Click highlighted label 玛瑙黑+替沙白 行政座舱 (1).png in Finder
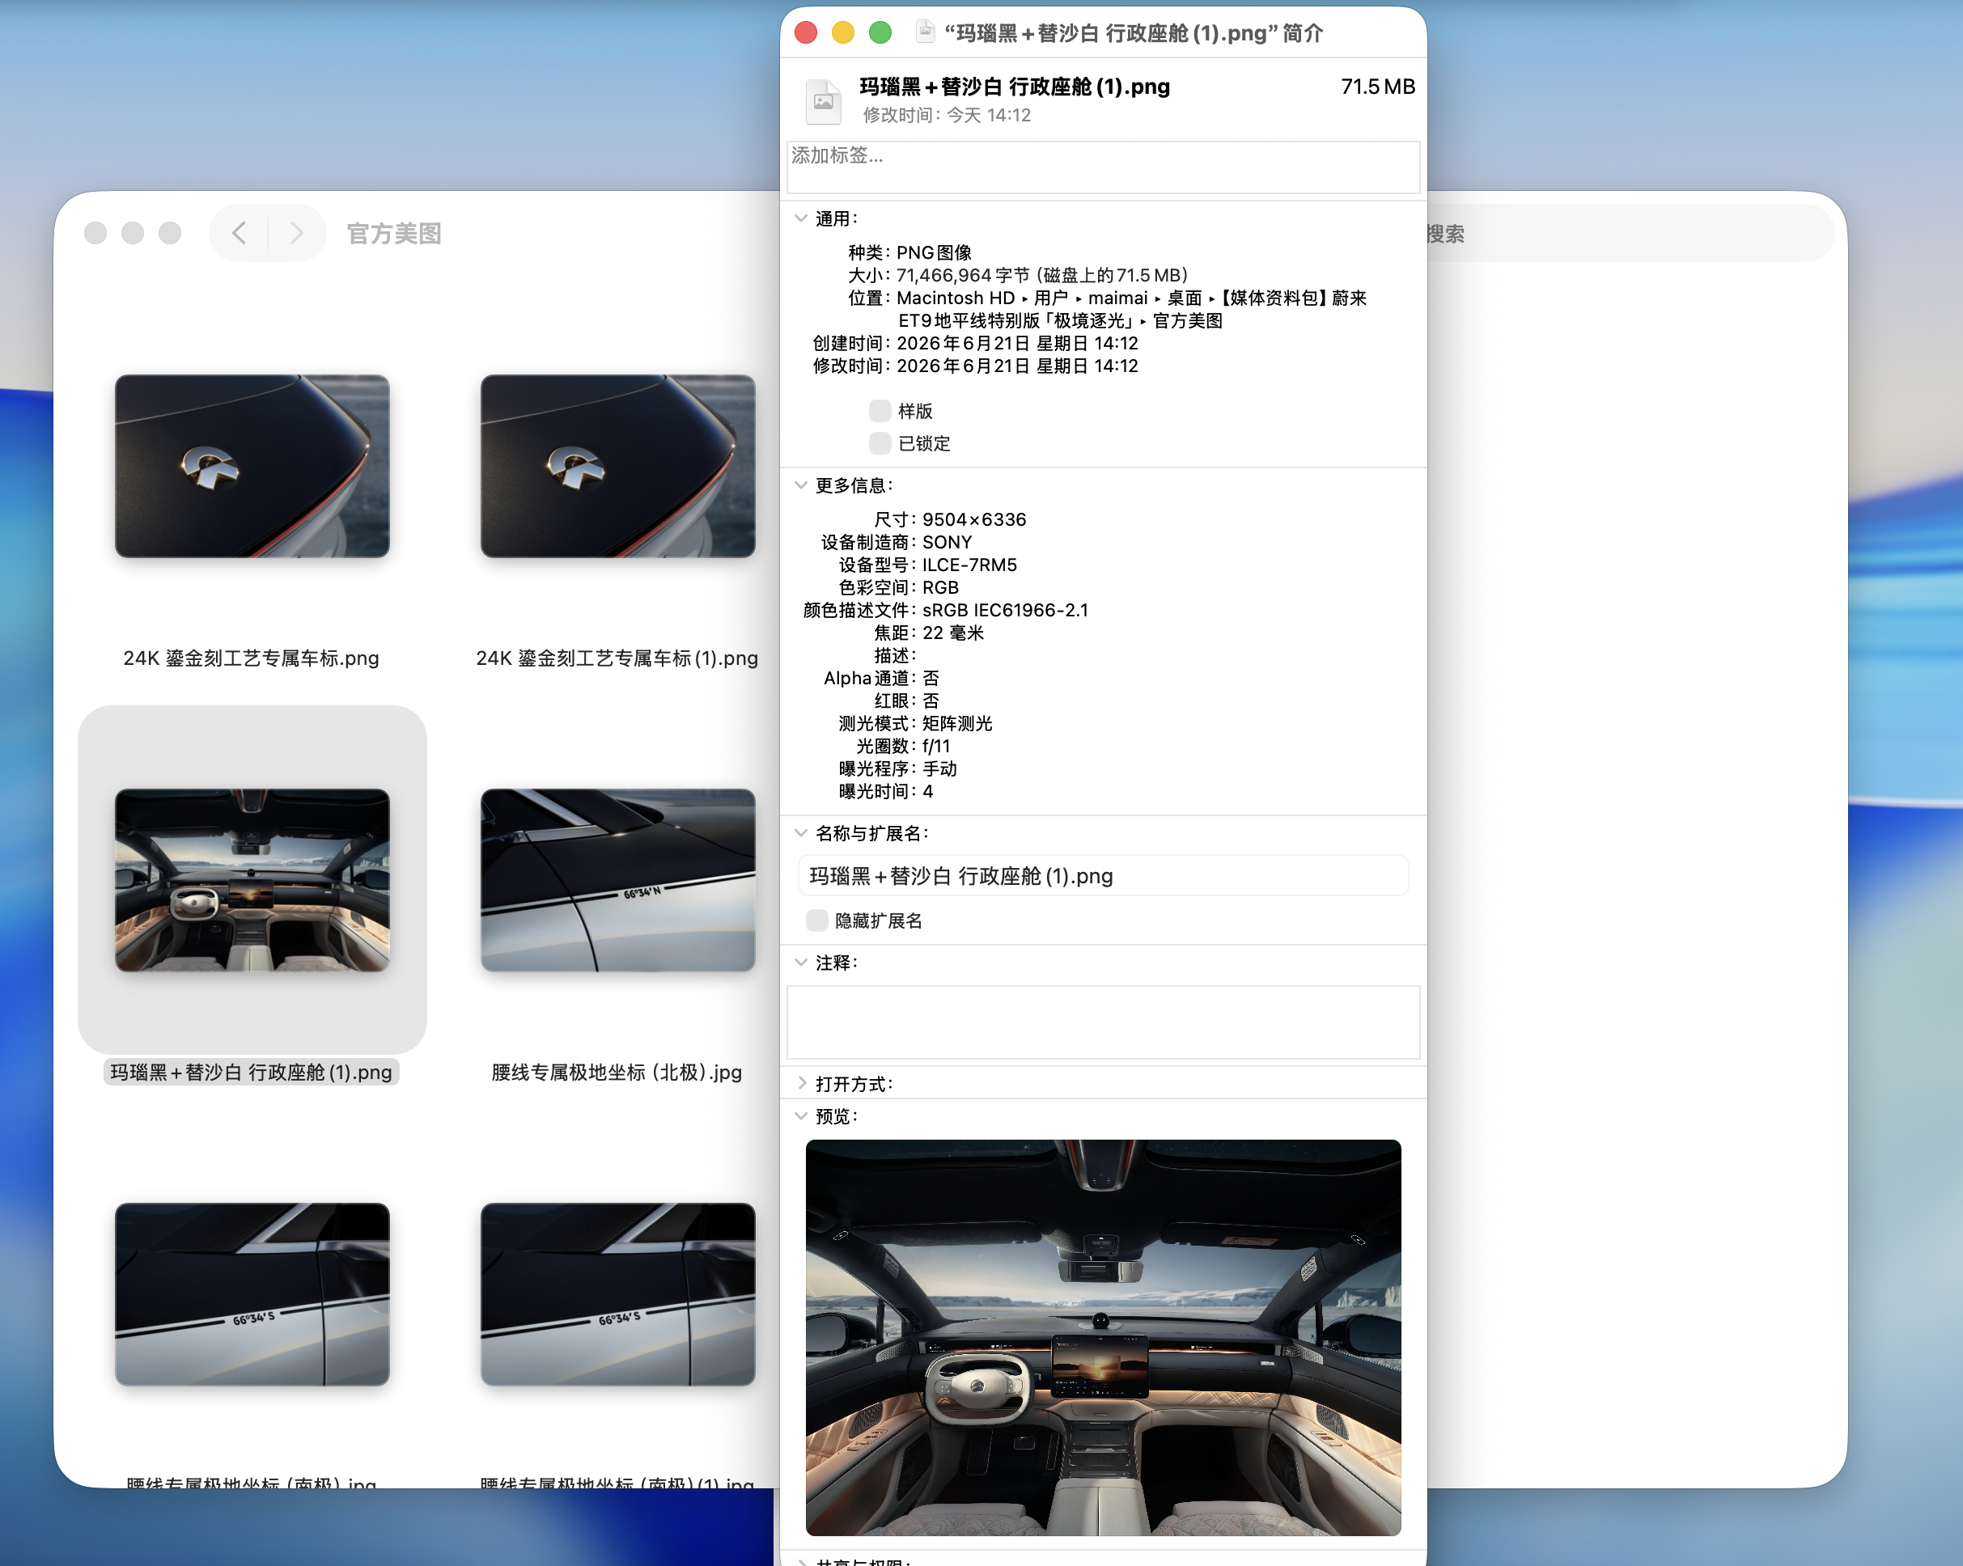The height and width of the screenshot is (1566, 1963). pos(252,1072)
